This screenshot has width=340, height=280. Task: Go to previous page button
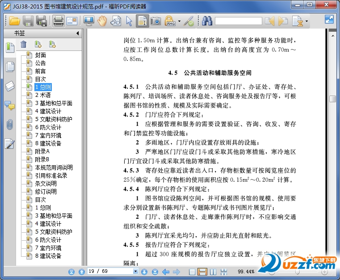point(82,272)
